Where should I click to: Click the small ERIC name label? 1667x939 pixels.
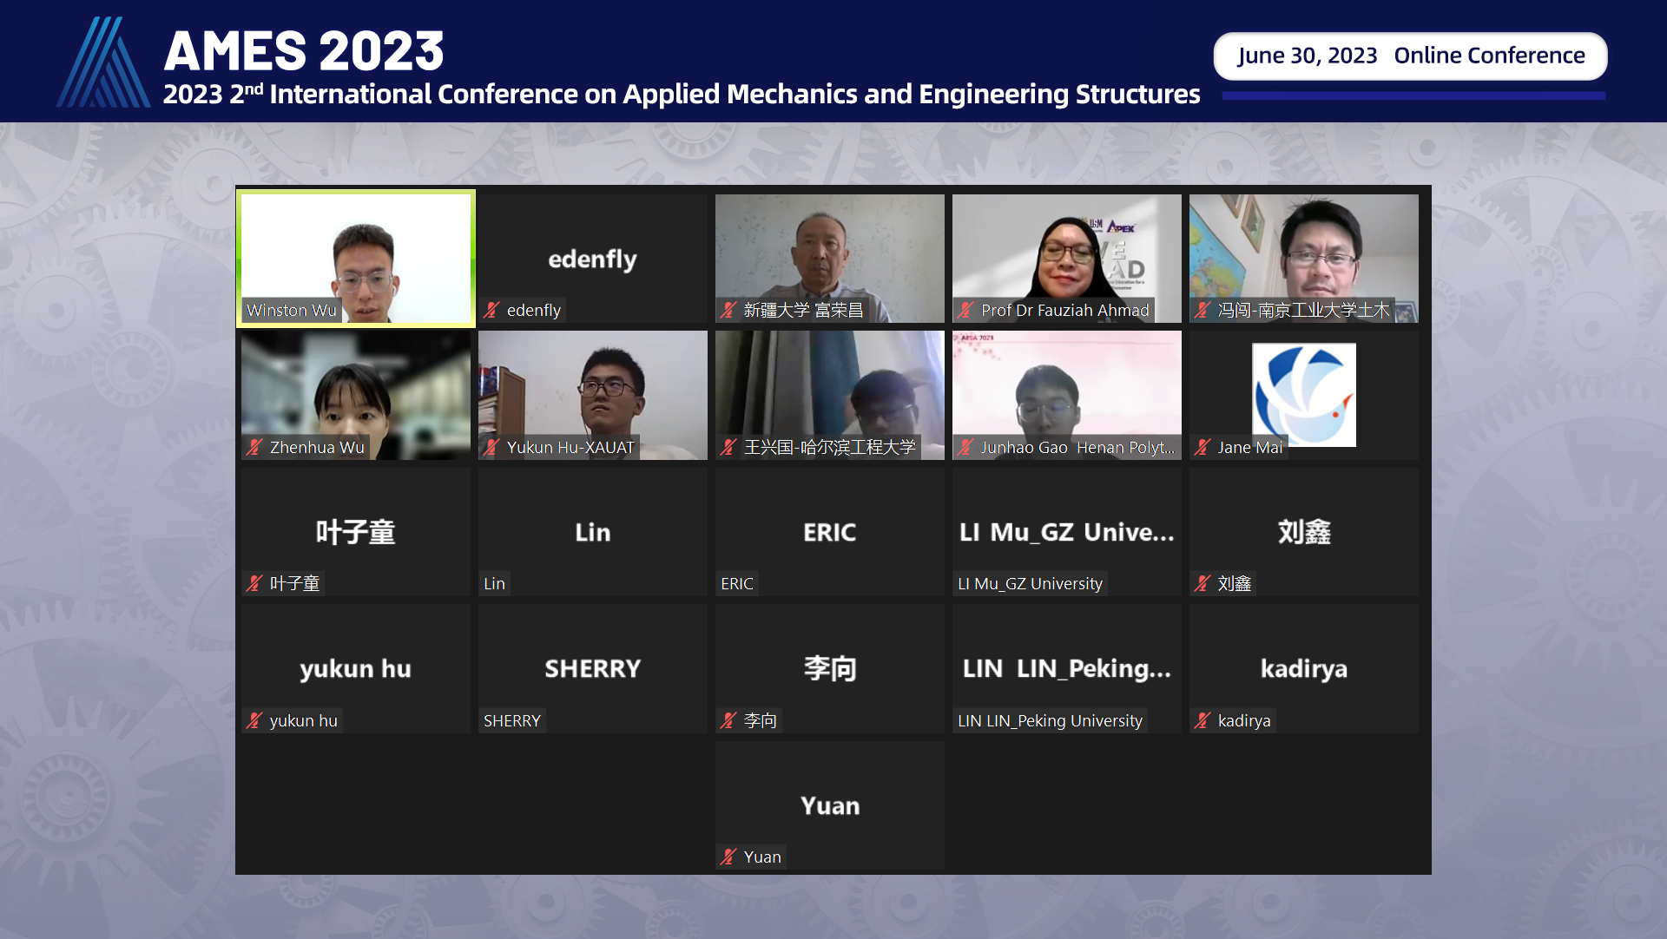(737, 583)
